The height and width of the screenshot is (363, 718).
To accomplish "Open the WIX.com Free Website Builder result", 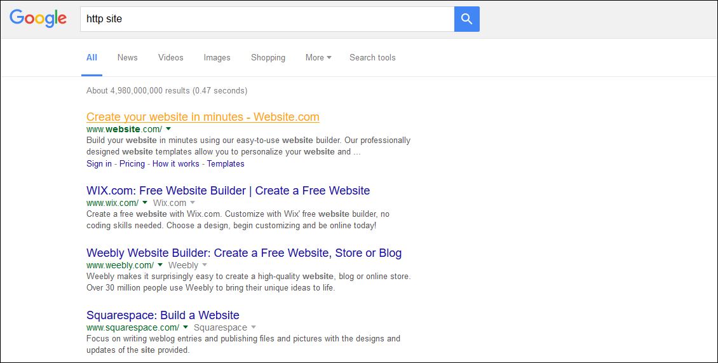I will tap(228, 191).
